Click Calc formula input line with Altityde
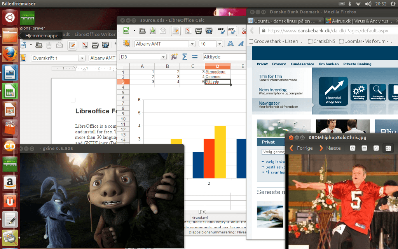This screenshot has height=249, width=398. click(224, 57)
